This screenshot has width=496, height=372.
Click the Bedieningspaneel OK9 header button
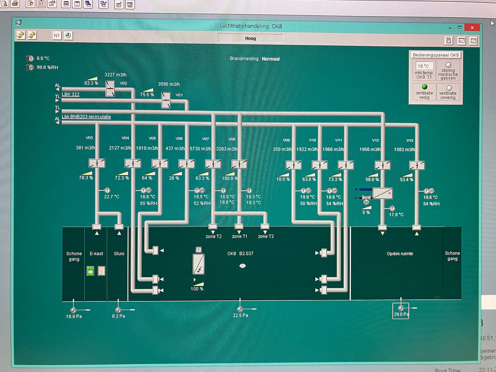click(436, 55)
